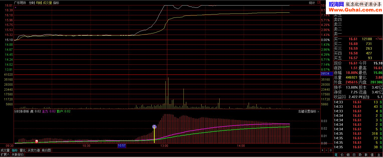
Task: Click the red square icon beside 统计
Action: tap(319, 2)
